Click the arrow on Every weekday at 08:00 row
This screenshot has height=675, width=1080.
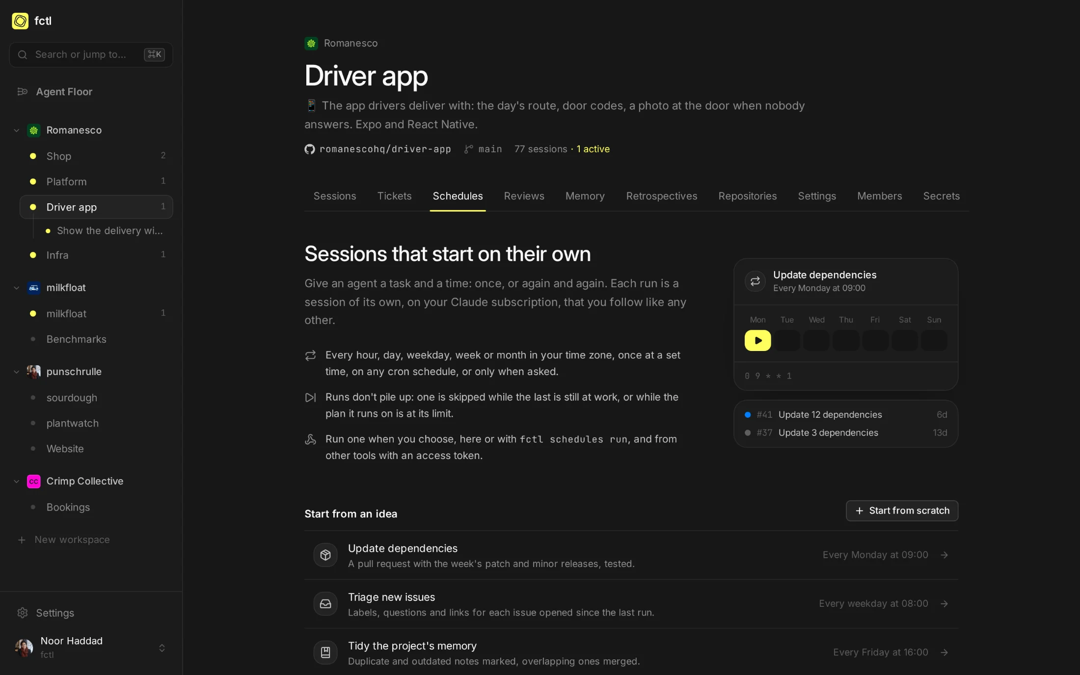(x=944, y=604)
